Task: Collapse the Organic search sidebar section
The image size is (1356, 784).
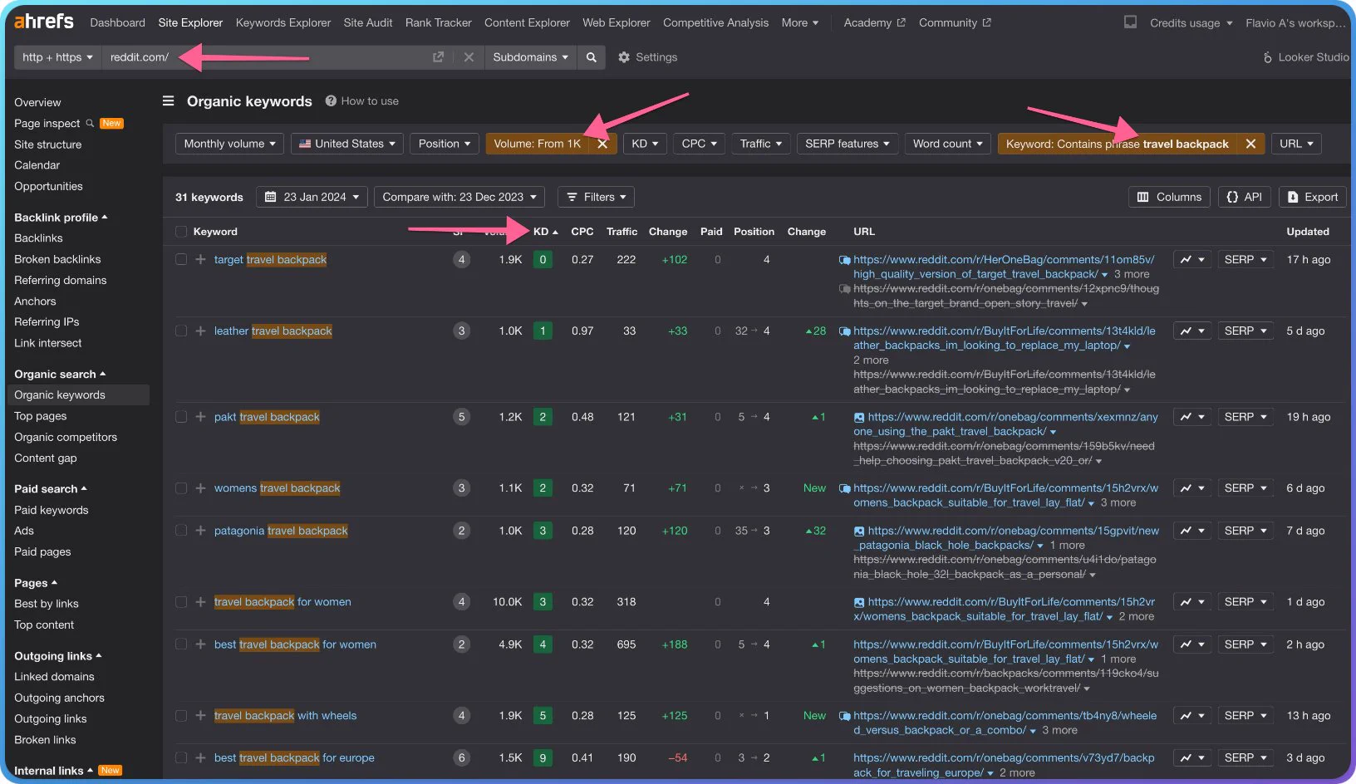Action: [x=60, y=375]
